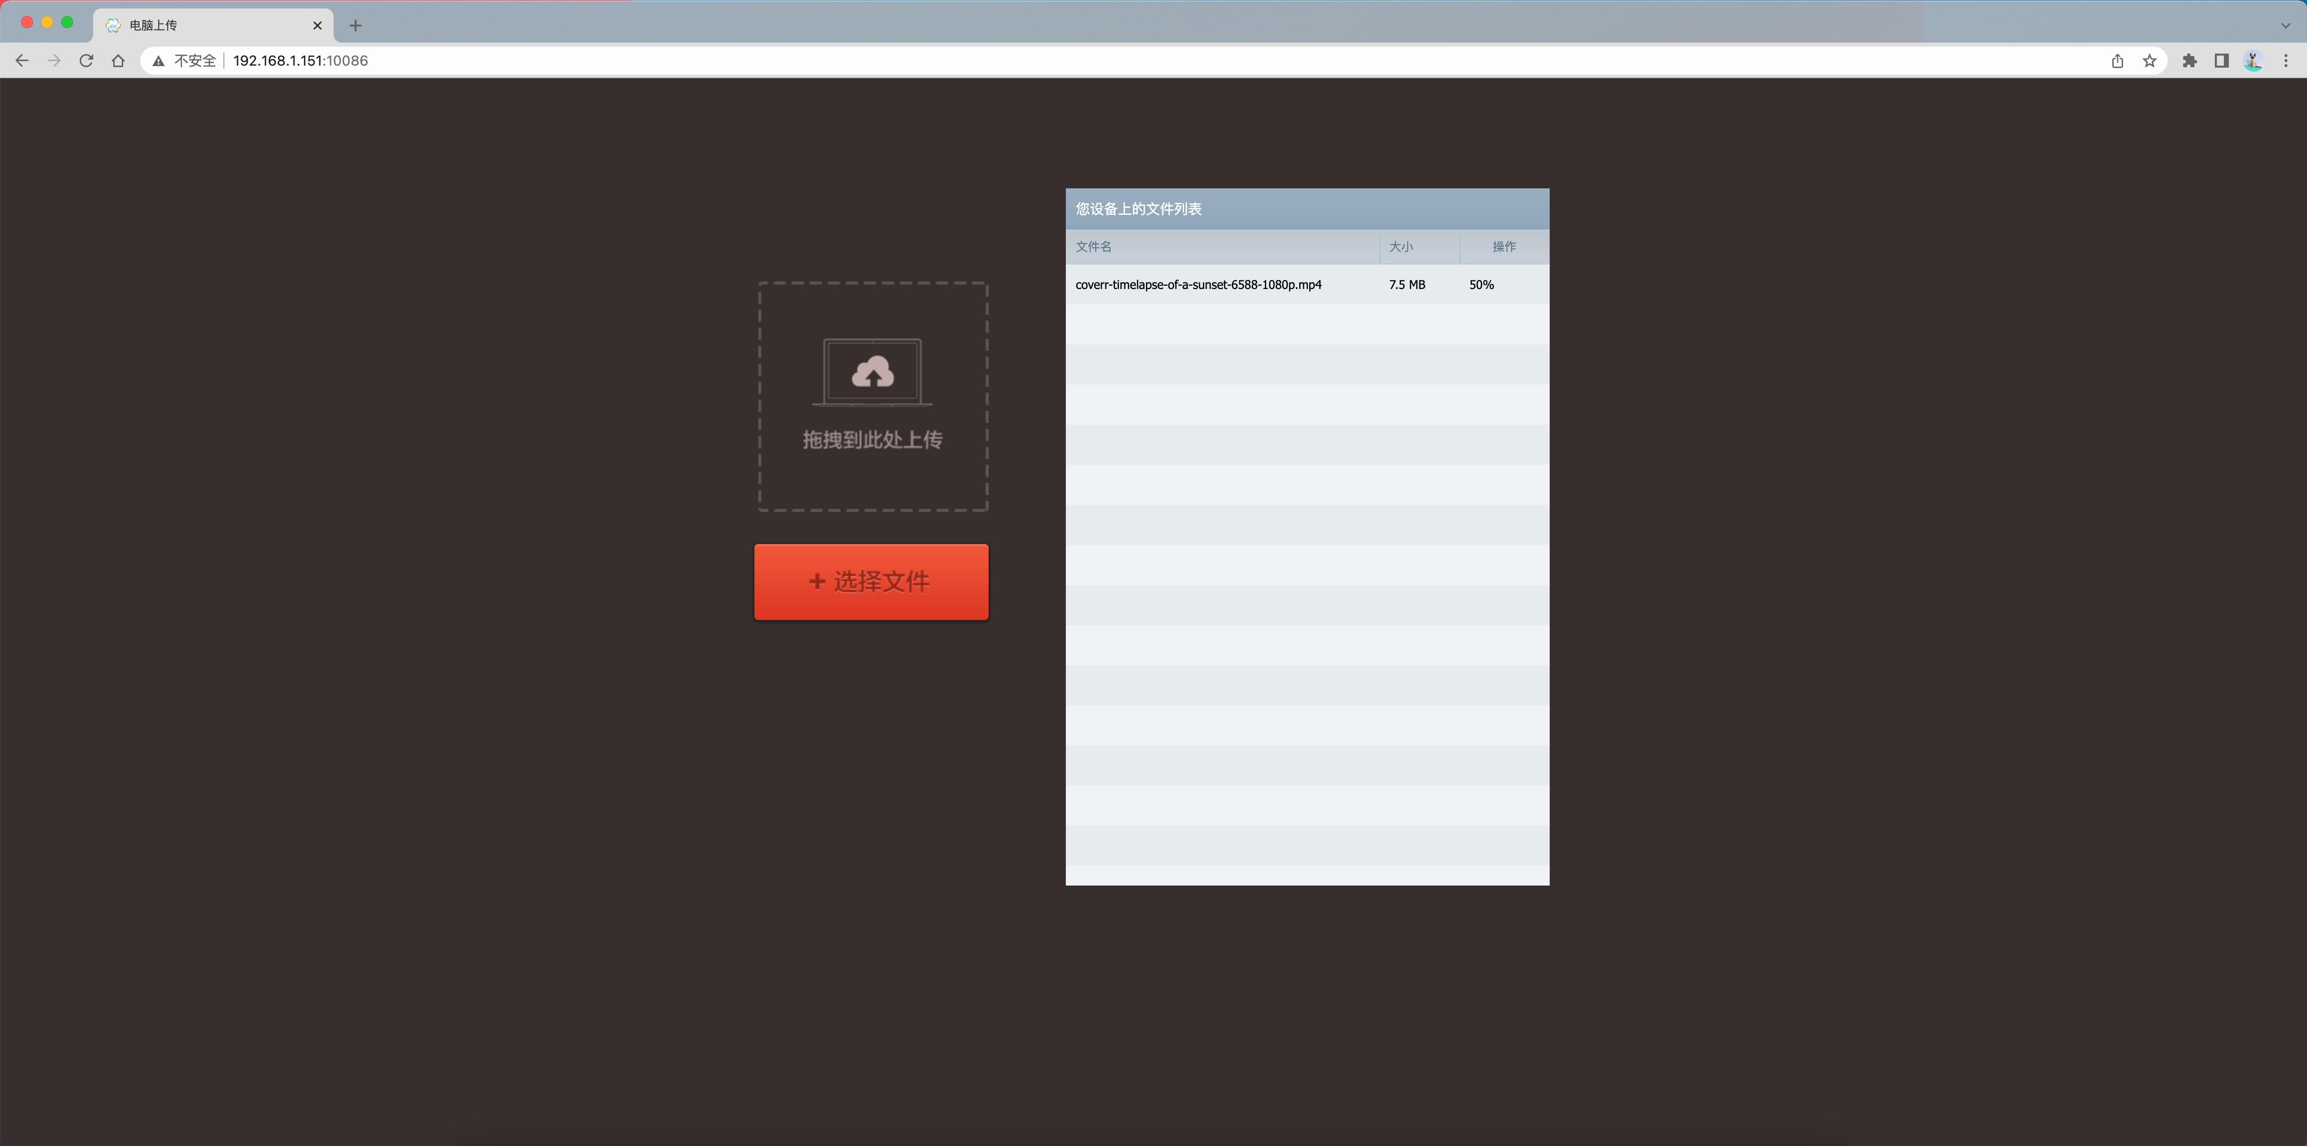Bookmark this page with the star
The height and width of the screenshot is (1146, 2307).
click(2149, 61)
